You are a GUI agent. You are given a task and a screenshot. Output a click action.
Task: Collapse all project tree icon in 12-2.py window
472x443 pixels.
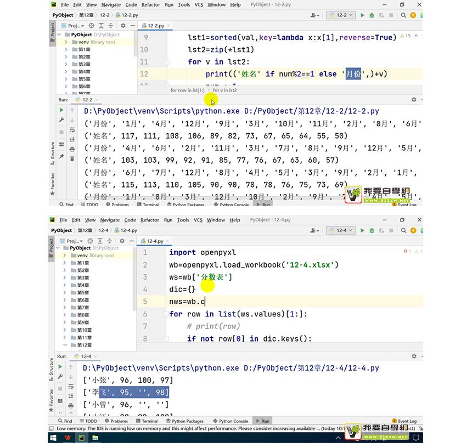click(111, 26)
